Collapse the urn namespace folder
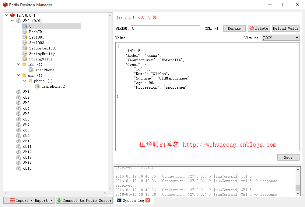This screenshot has height=207, width=305. pyautogui.click(x=19, y=75)
